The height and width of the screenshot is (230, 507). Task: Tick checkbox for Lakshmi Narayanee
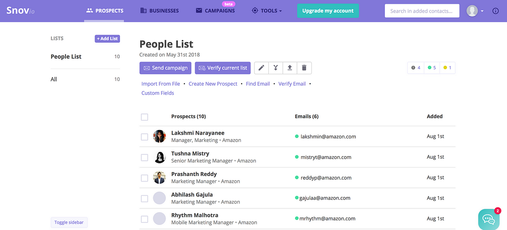144,137
